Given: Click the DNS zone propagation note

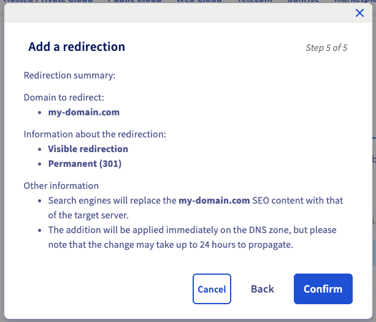Looking at the screenshot, I should pyautogui.click(x=192, y=236).
